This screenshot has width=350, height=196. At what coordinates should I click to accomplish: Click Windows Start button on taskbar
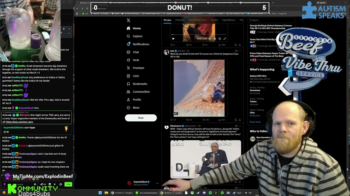click(x=100, y=193)
